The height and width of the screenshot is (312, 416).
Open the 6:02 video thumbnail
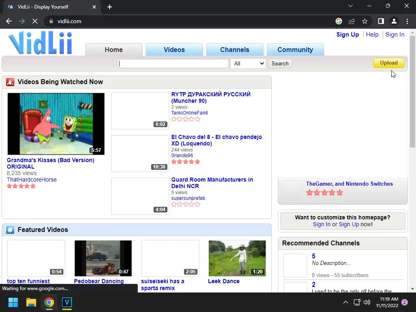point(140,111)
